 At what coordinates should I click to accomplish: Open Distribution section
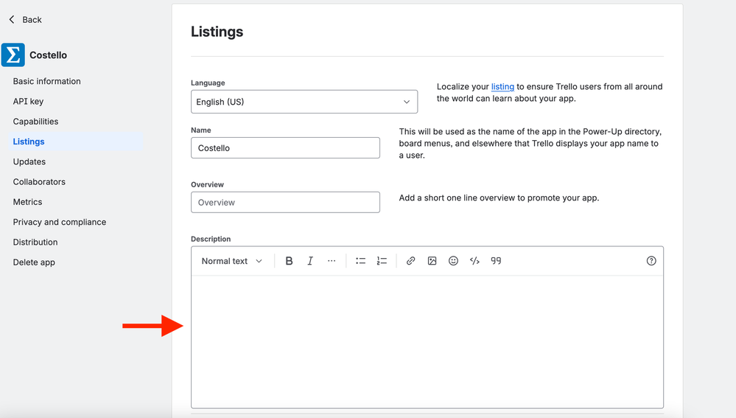click(x=35, y=243)
